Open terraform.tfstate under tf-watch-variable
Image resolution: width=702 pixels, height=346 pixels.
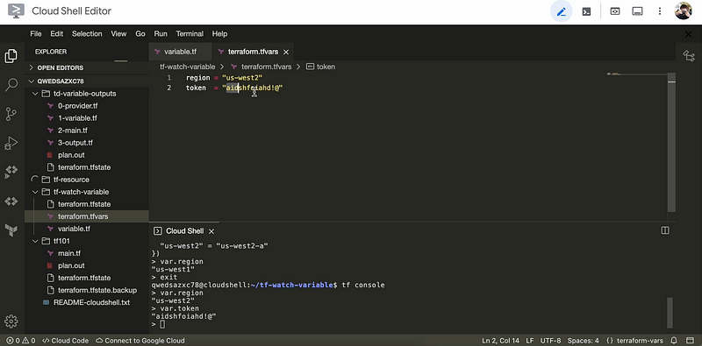(x=86, y=204)
